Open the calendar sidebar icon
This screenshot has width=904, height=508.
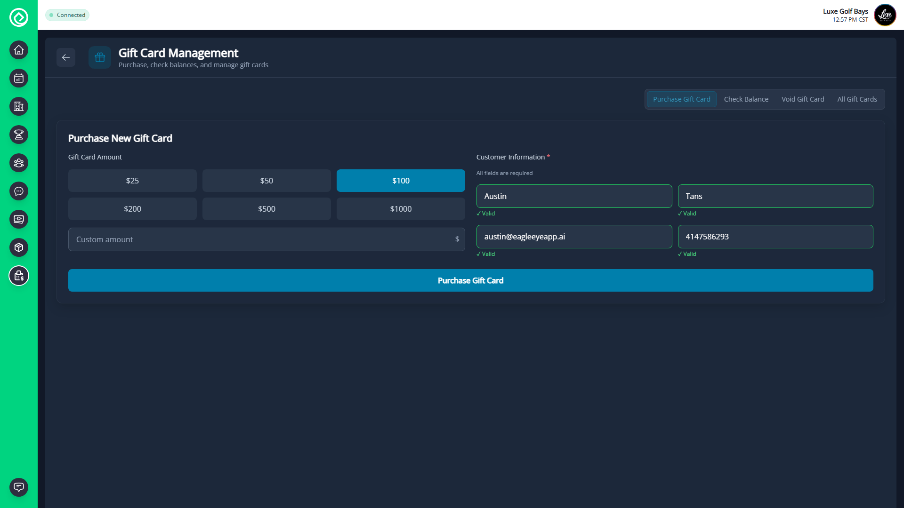point(19,78)
